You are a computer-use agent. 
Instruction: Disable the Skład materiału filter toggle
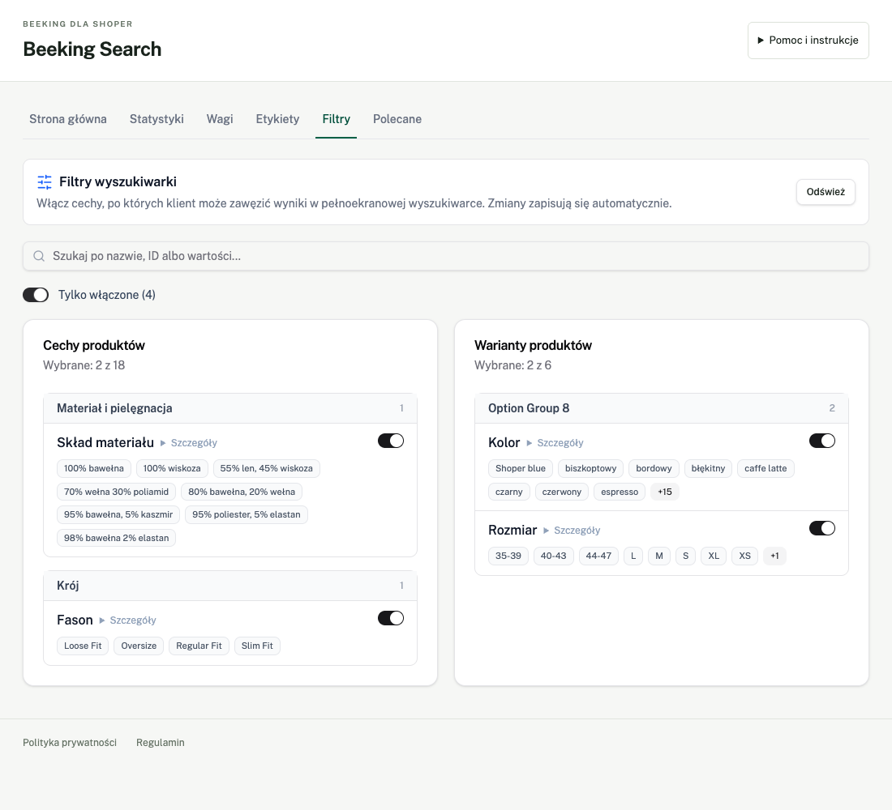tap(391, 441)
